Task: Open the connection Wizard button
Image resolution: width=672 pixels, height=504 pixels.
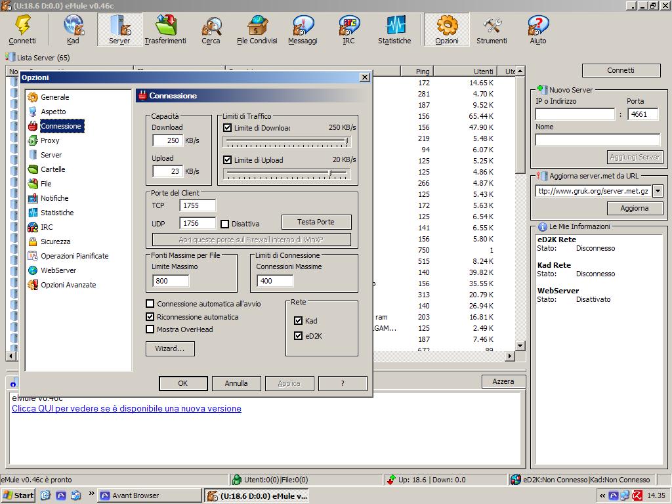Action: coord(170,349)
